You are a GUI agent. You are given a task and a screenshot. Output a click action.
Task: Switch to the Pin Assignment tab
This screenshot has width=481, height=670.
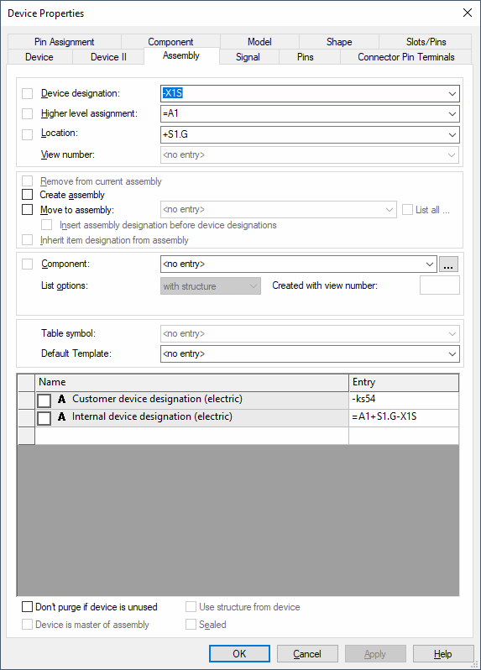pos(65,42)
